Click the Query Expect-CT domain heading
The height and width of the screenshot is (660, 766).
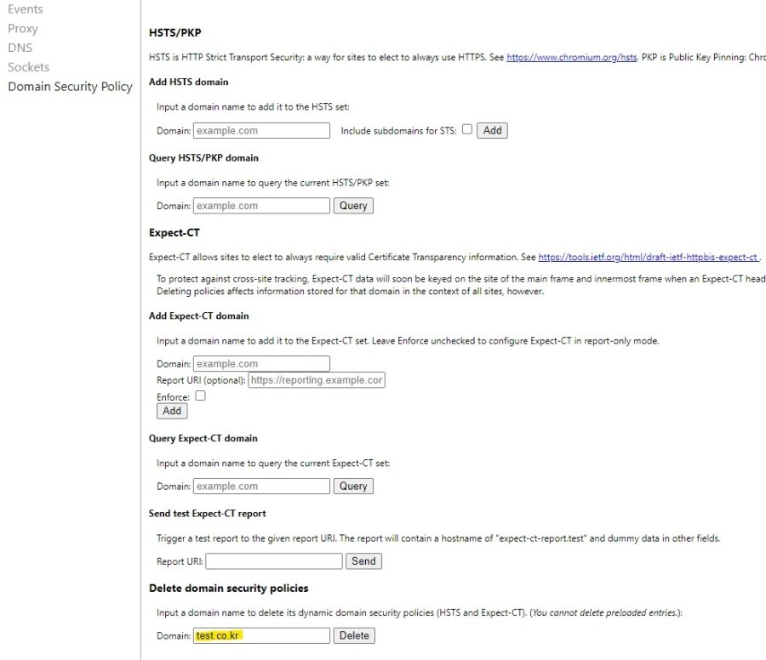coord(203,438)
